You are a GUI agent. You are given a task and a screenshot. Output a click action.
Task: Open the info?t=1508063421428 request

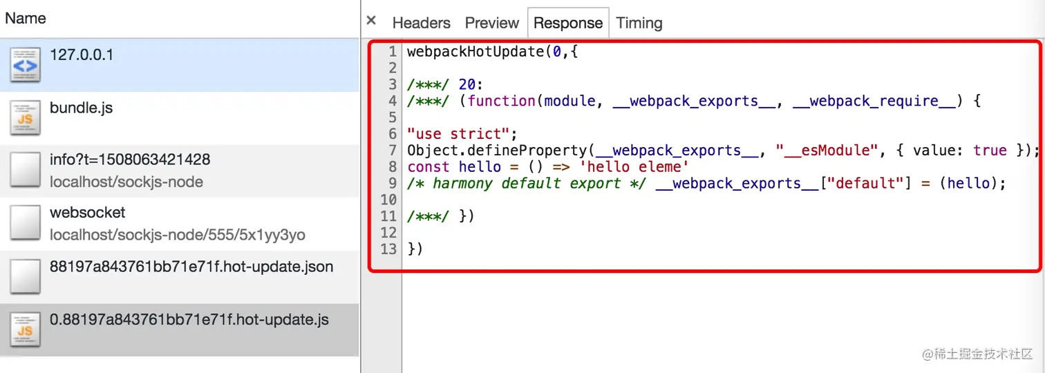coord(180,171)
